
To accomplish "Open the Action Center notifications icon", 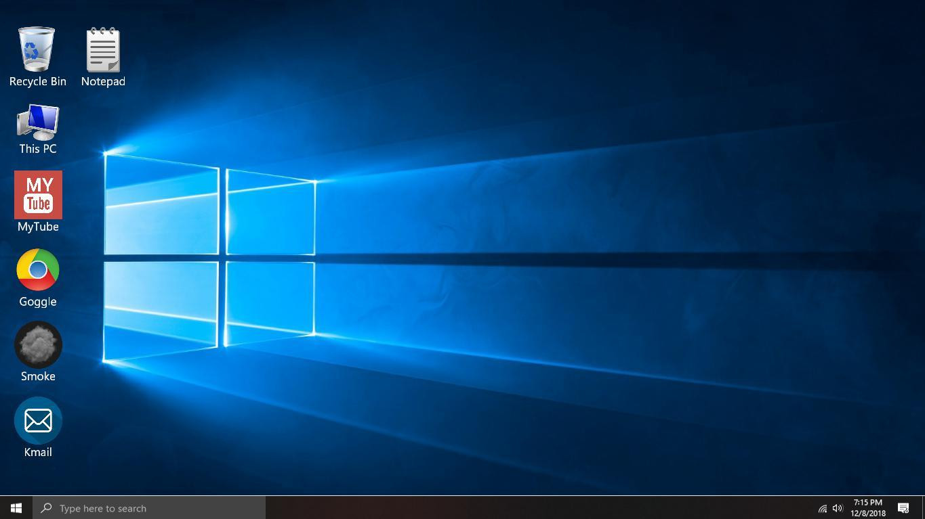I will [x=903, y=508].
